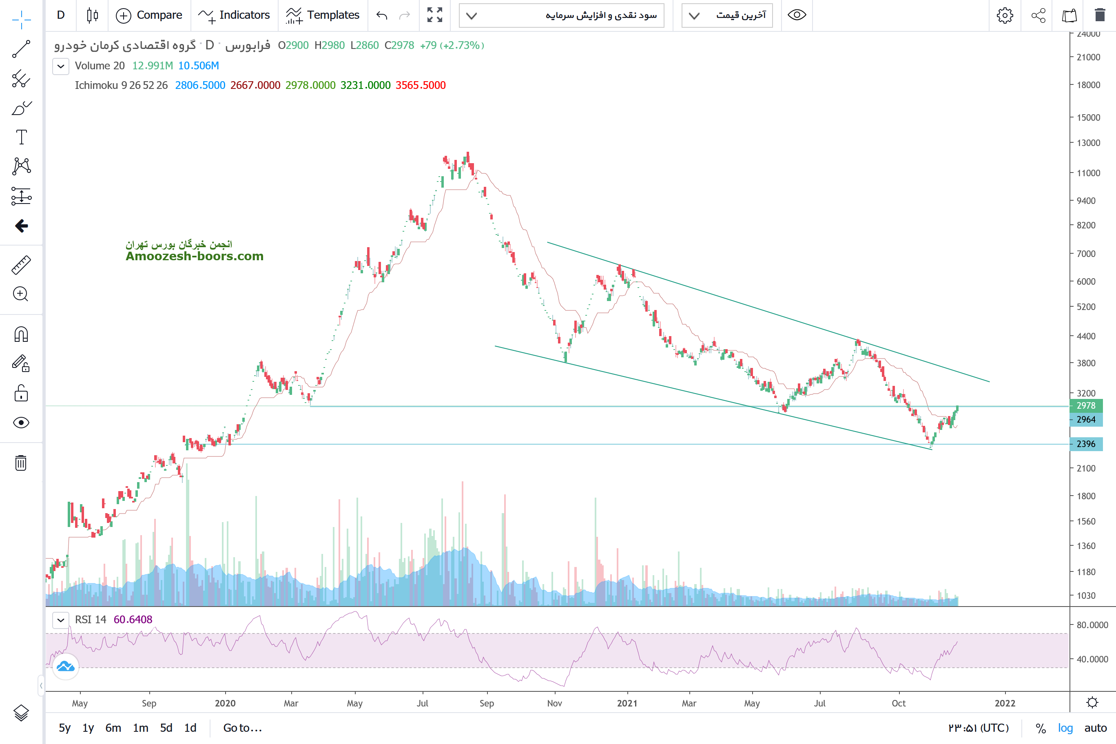Viewport: 1116px width, 744px height.
Task: Click the fullscreen mode icon
Action: 434,15
